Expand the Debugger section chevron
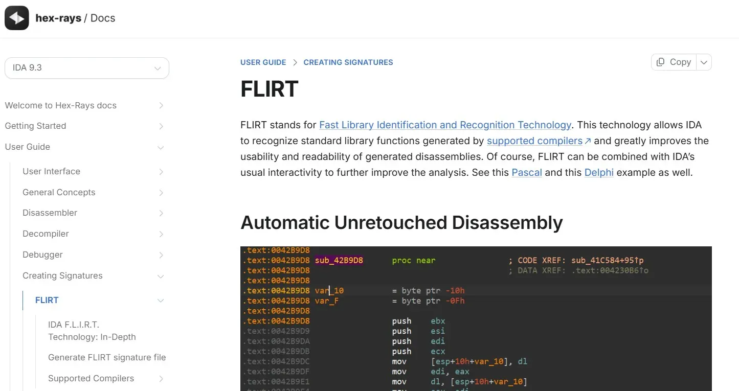The height and width of the screenshot is (391, 739). point(161,255)
